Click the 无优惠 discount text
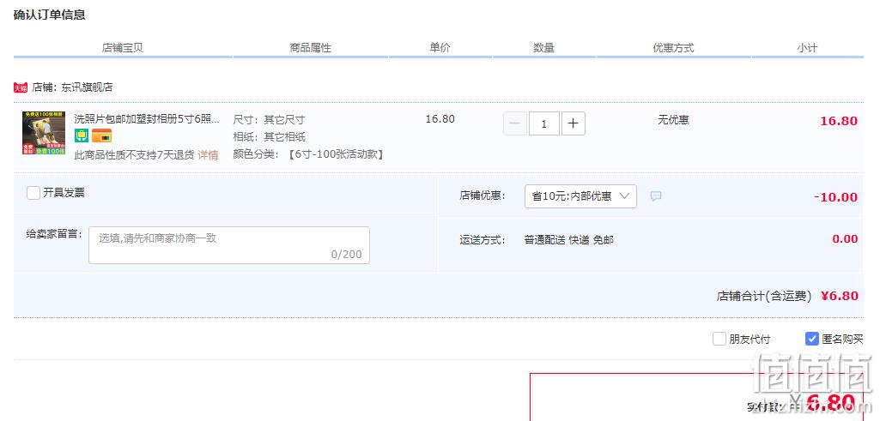The width and height of the screenshot is (880, 421). [x=673, y=119]
